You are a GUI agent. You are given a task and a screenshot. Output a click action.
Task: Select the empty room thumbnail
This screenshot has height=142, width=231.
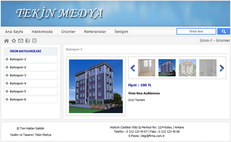coord(147,68)
